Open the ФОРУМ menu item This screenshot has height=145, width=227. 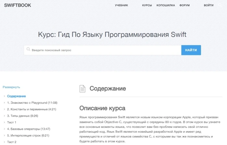(x=184, y=5)
